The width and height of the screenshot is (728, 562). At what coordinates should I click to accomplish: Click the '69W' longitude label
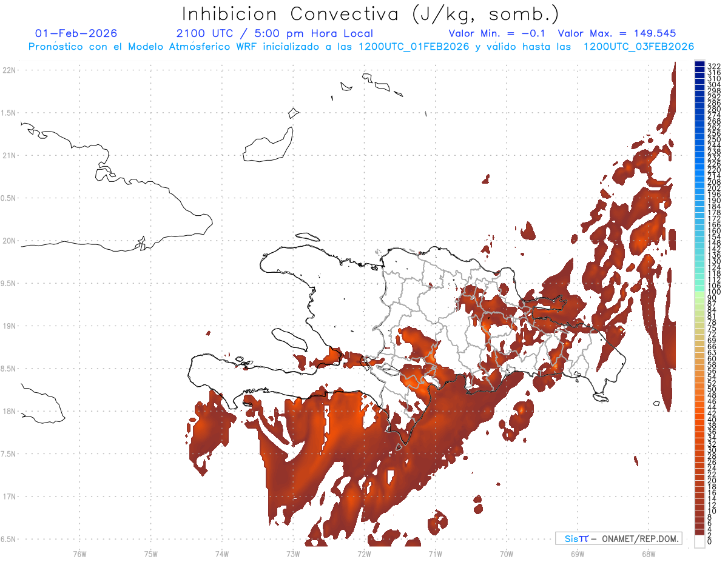578,553
